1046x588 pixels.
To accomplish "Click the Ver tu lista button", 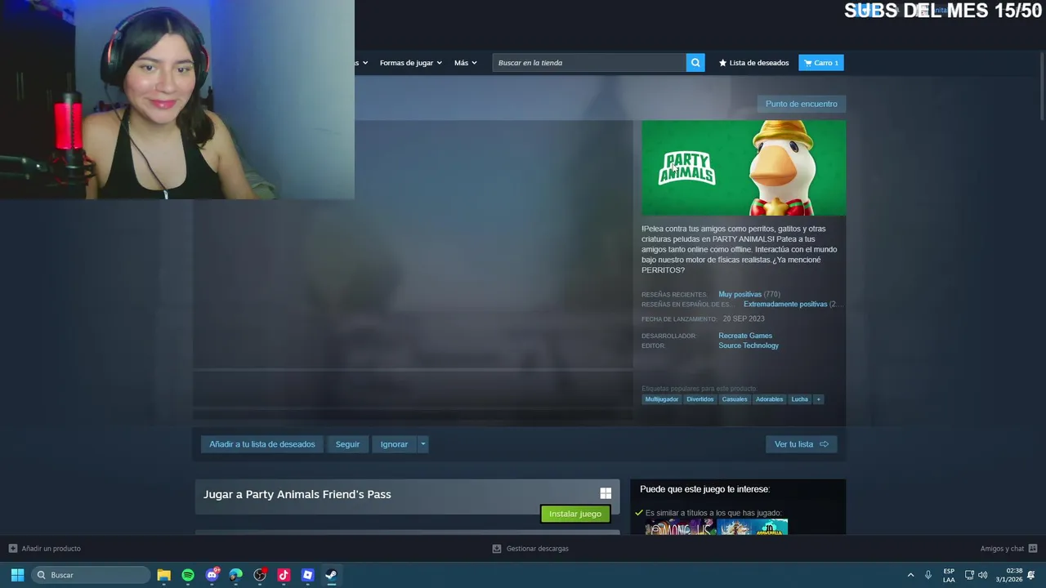I will 801,444.
